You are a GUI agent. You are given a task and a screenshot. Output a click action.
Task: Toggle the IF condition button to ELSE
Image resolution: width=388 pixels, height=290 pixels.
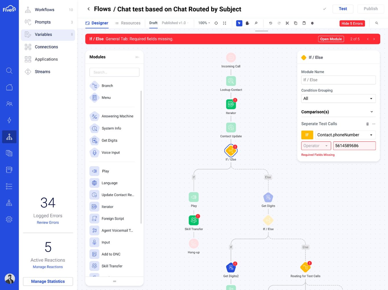click(x=307, y=135)
